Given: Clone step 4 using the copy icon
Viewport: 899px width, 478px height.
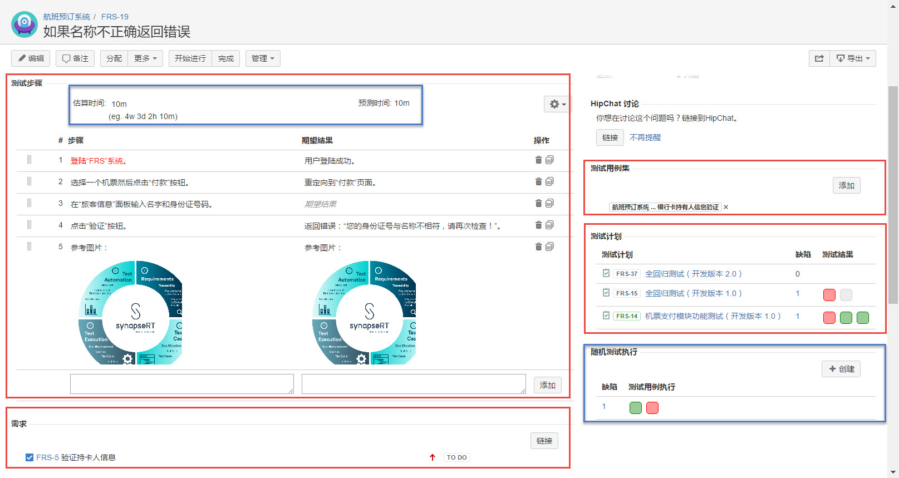Looking at the screenshot, I should pos(549,225).
